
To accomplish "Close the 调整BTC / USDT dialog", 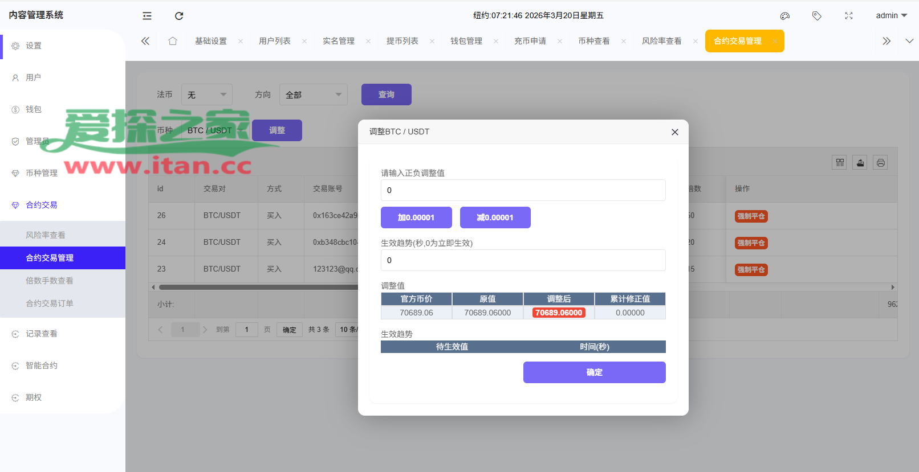I will [x=675, y=132].
